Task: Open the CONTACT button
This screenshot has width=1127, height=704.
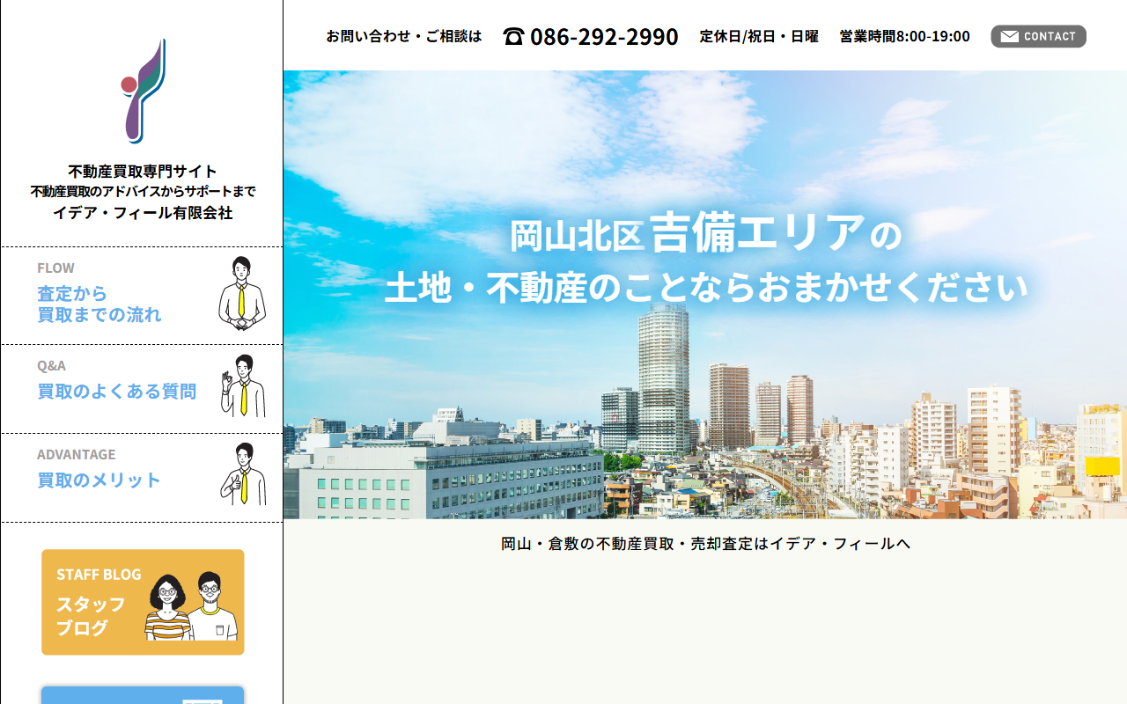Action: 1038,36
